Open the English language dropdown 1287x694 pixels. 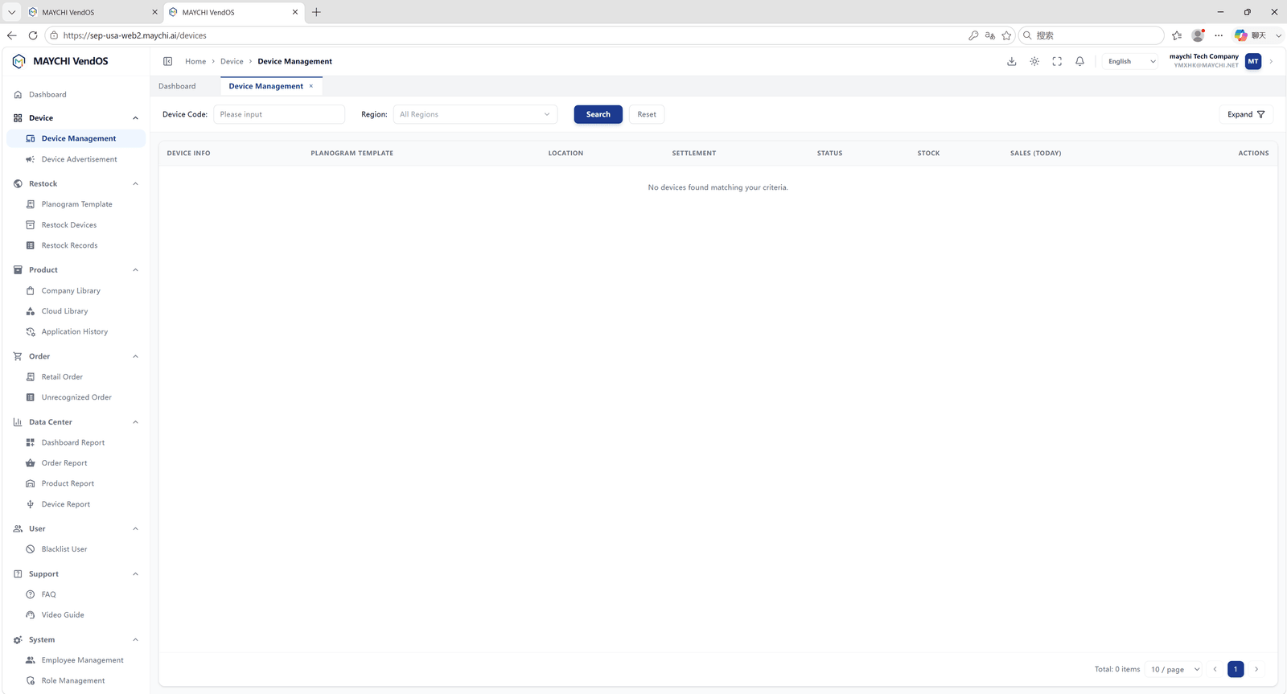(x=1131, y=61)
